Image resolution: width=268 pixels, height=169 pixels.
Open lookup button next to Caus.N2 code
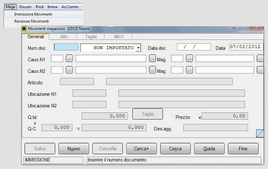[69, 70]
